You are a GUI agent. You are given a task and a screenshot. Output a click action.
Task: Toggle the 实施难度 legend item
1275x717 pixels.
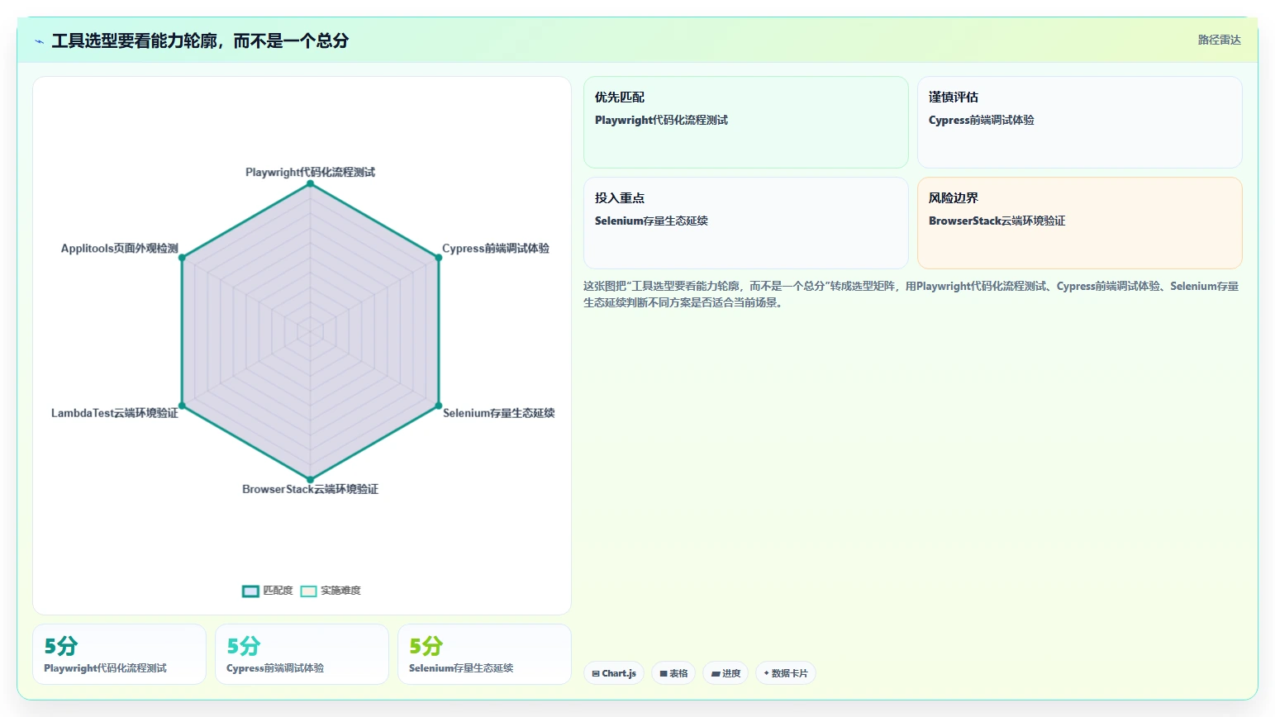click(331, 591)
